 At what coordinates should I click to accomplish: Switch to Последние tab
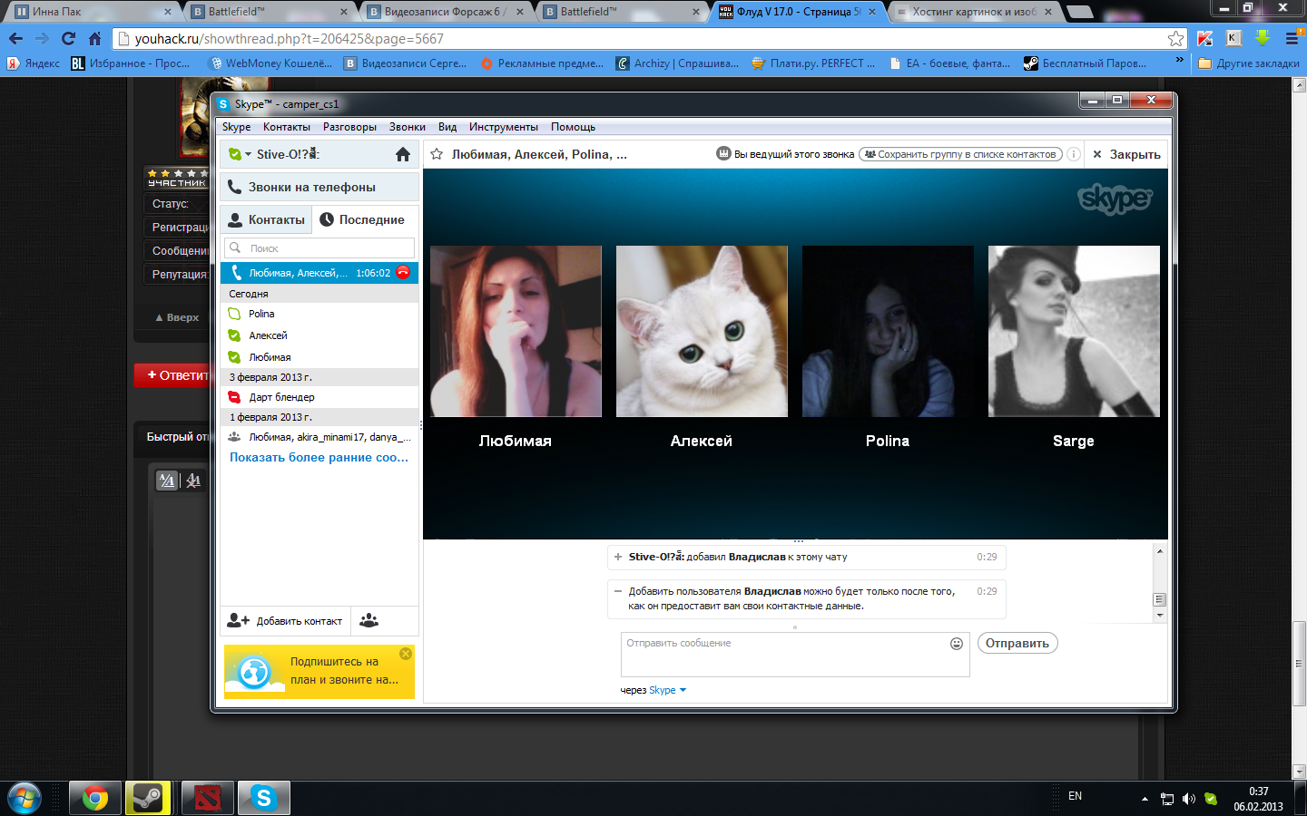(366, 219)
